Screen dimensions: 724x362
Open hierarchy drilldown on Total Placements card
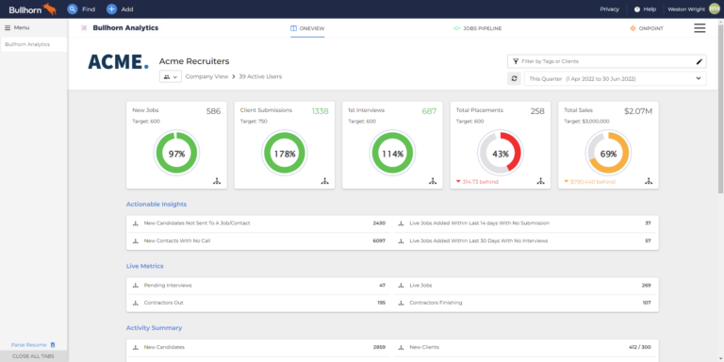click(541, 181)
